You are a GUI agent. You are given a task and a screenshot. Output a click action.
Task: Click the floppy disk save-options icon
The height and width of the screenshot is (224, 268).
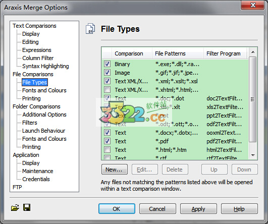27,207
